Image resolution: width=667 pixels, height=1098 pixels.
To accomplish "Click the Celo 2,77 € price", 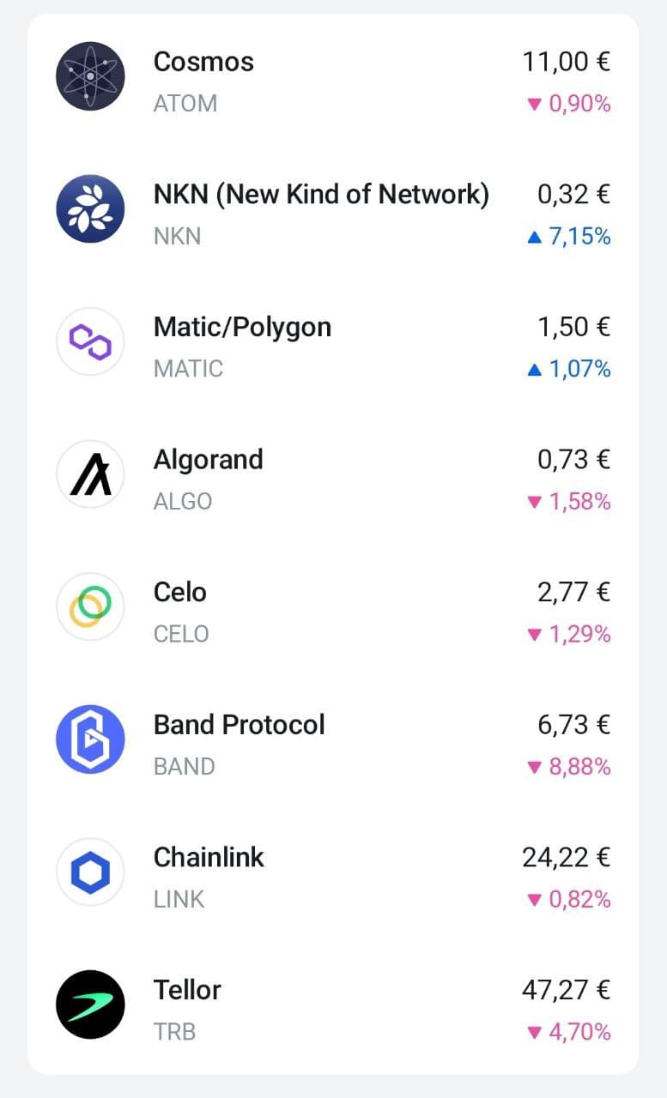I will tap(573, 592).
